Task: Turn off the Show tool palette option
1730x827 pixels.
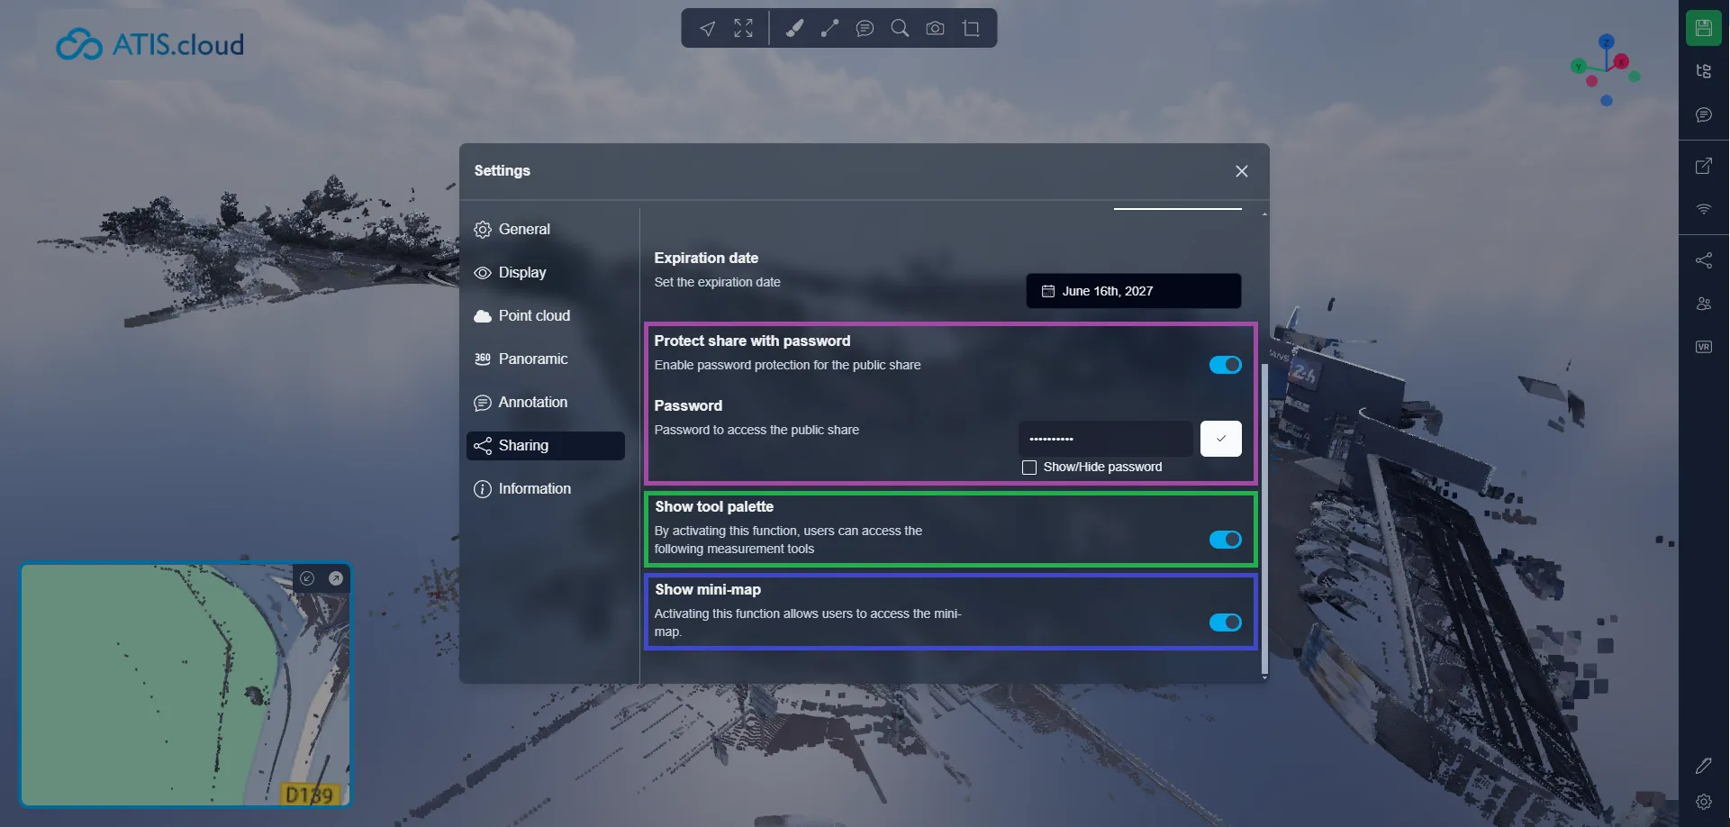Action: [x=1225, y=539]
